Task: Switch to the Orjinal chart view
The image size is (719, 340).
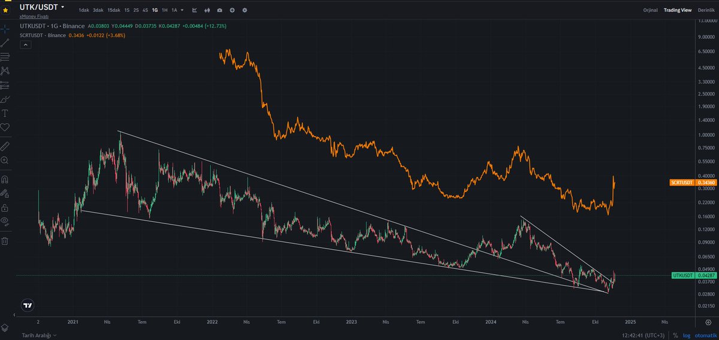Action: [x=651, y=10]
